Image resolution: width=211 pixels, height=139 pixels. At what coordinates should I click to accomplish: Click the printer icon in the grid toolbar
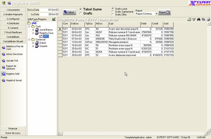[x=208, y=20]
